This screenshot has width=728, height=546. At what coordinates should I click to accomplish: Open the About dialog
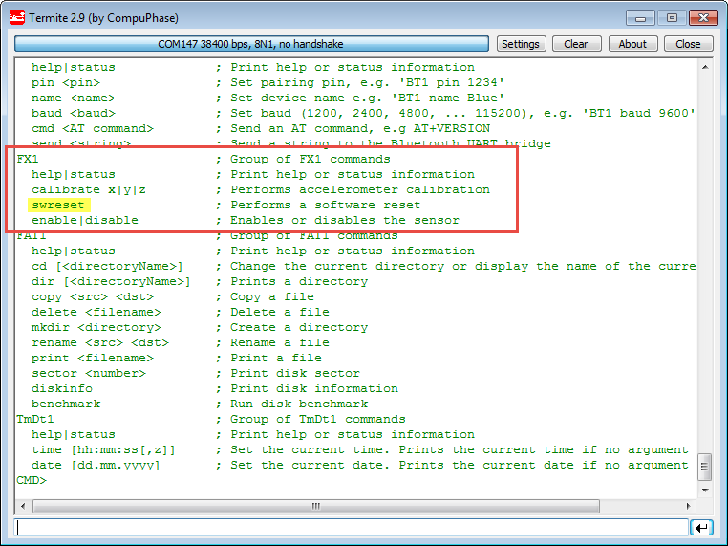pyautogui.click(x=632, y=44)
